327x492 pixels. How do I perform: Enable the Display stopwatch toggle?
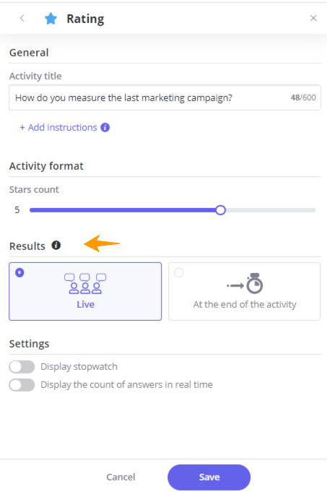(22, 367)
